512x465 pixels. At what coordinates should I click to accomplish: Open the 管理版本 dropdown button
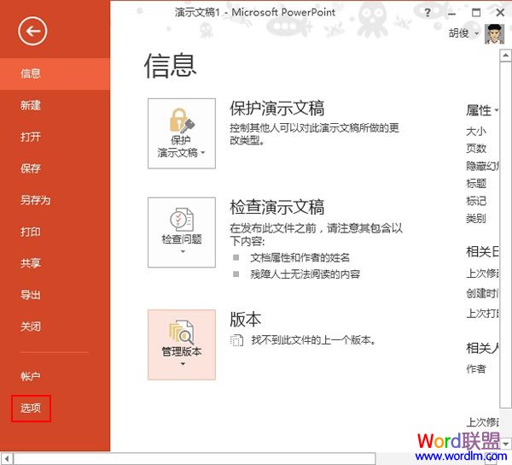pos(182,344)
